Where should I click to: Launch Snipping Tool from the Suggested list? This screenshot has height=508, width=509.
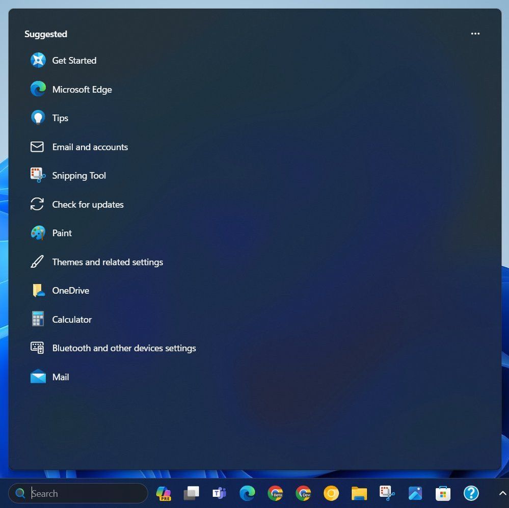tap(68, 176)
